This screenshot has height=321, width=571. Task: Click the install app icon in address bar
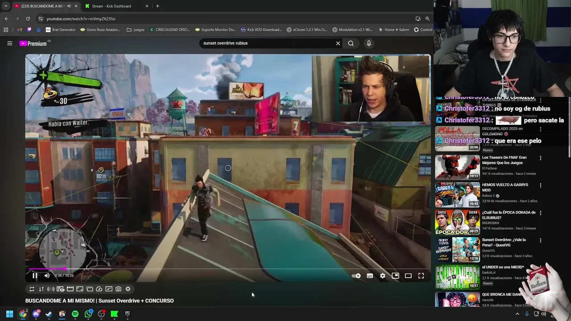coord(418,19)
